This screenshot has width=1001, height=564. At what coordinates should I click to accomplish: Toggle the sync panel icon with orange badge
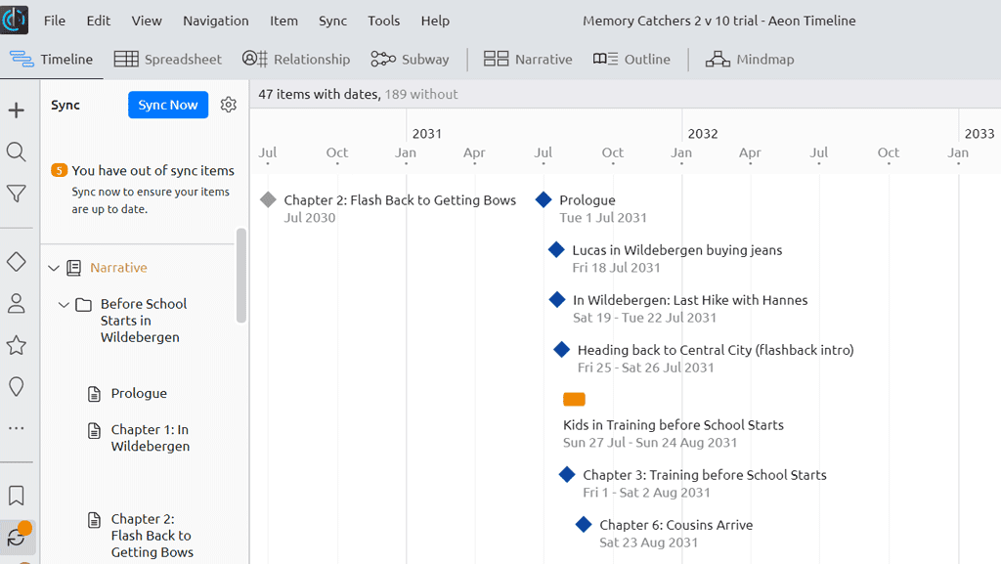(17, 537)
